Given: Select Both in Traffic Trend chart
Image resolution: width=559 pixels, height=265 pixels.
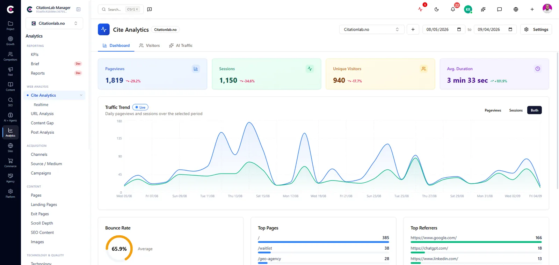Looking at the screenshot, I should 535,110.
